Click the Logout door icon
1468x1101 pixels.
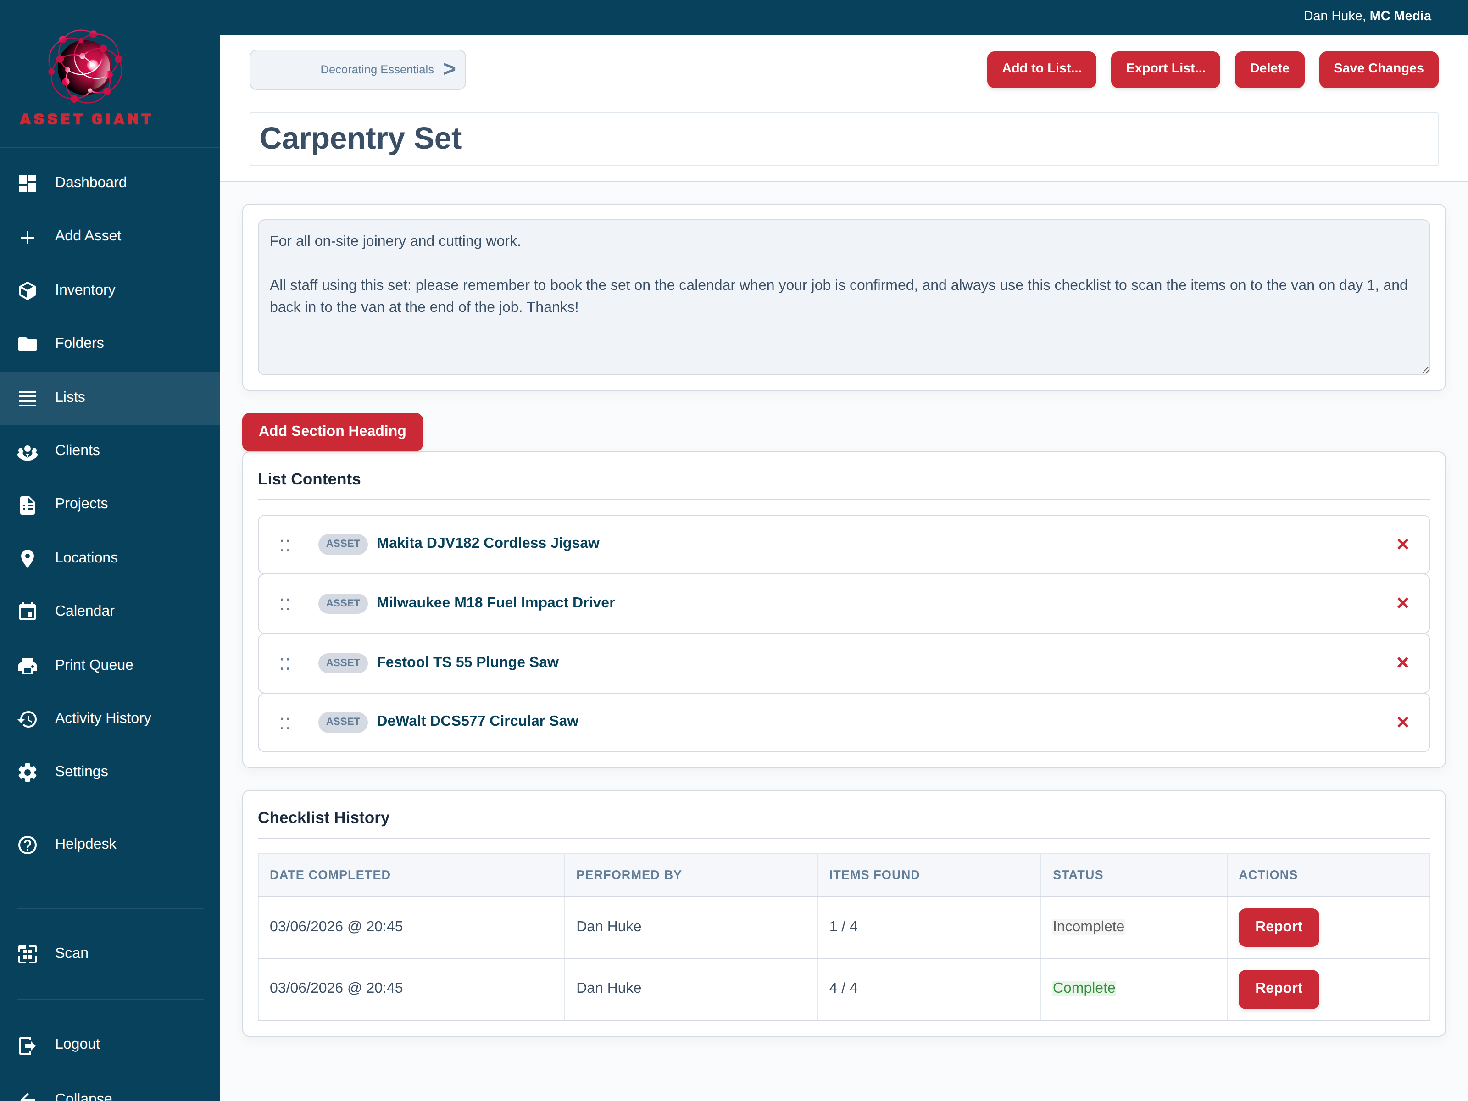point(27,1045)
